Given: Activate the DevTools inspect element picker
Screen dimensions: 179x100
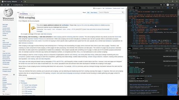Looking at the screenshot, I should pyautogui.click(x=129, y=8).
